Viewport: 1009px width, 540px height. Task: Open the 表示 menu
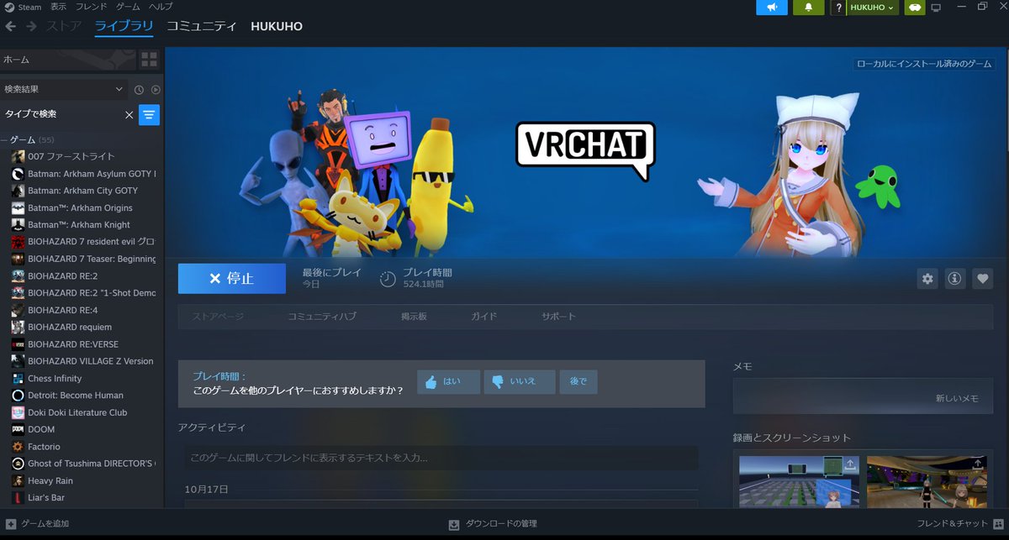pyautogui.click(x=58, y=7)
